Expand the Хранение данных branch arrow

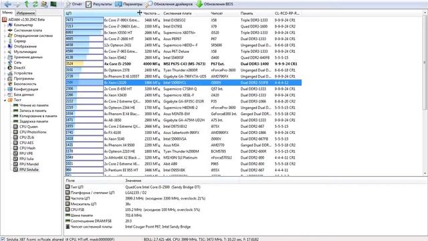coord(5,57)
